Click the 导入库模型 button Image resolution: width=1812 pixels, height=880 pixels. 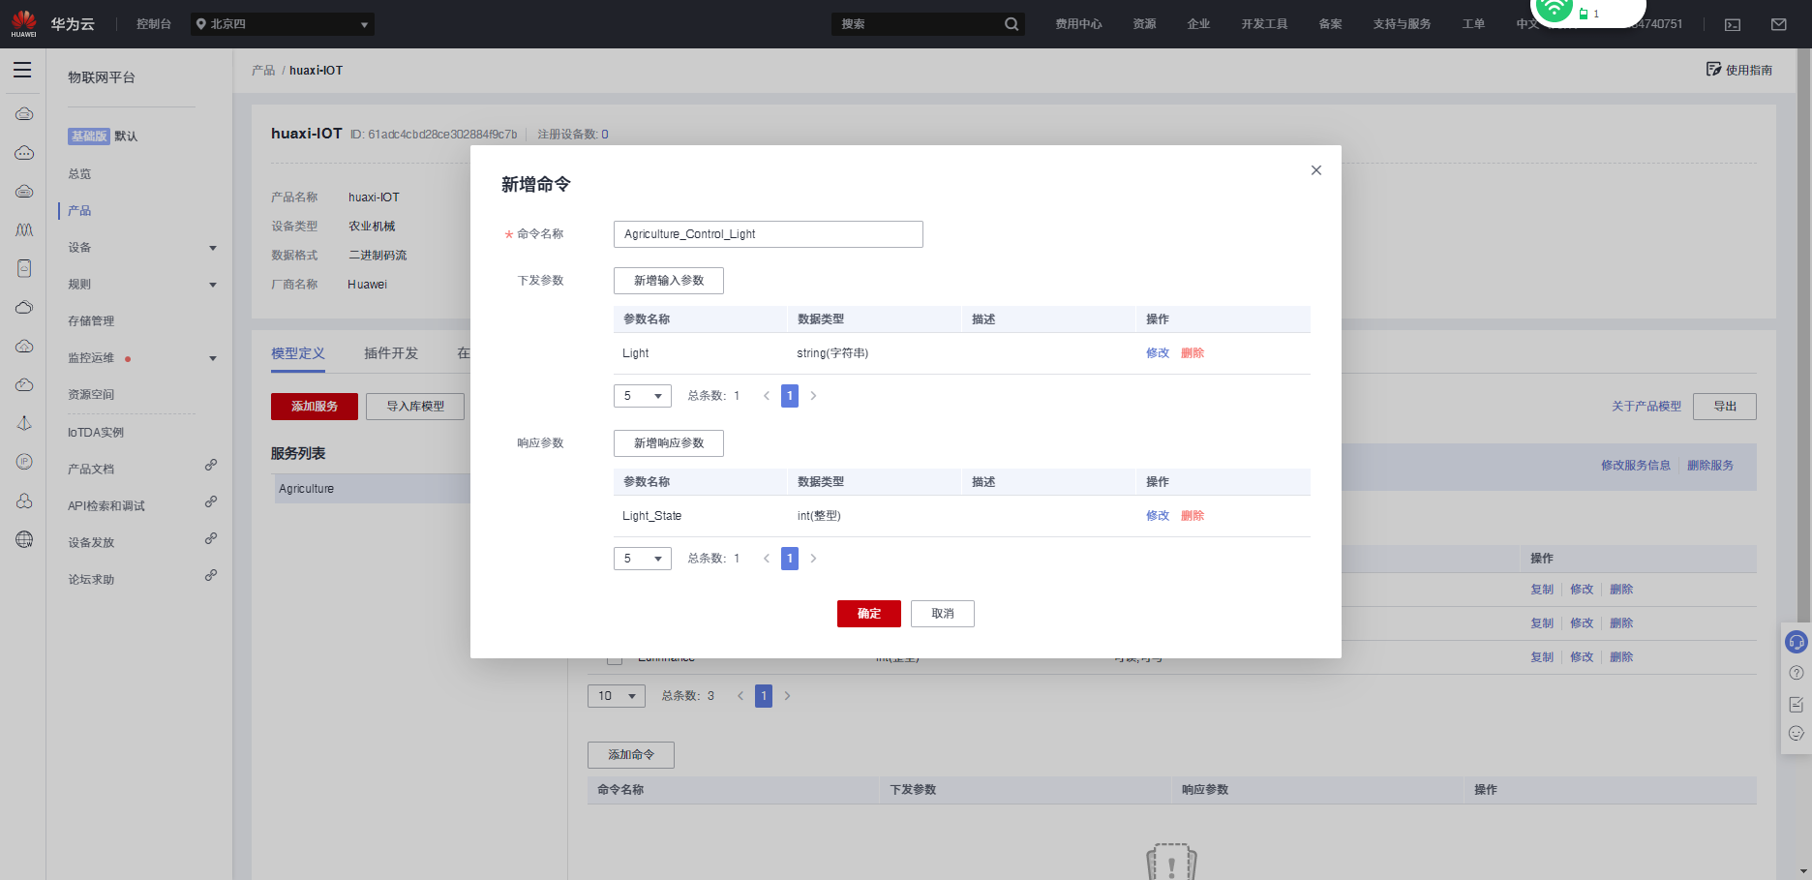[415, 407]
